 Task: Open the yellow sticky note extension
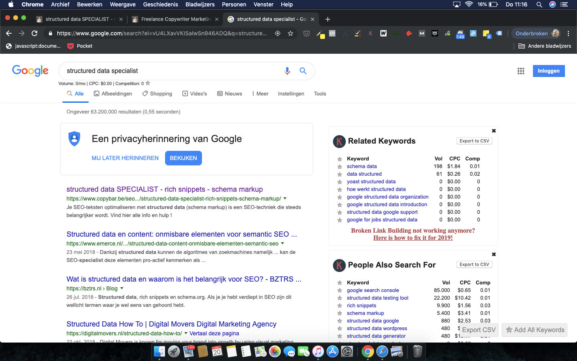pyautogui.click(x=486, y=34)
